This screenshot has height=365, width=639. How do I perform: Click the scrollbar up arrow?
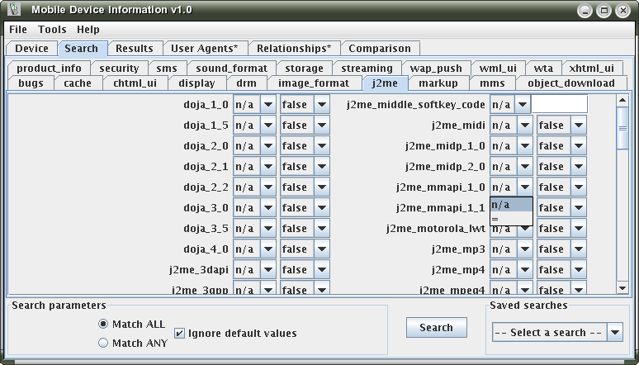point(622,101)
